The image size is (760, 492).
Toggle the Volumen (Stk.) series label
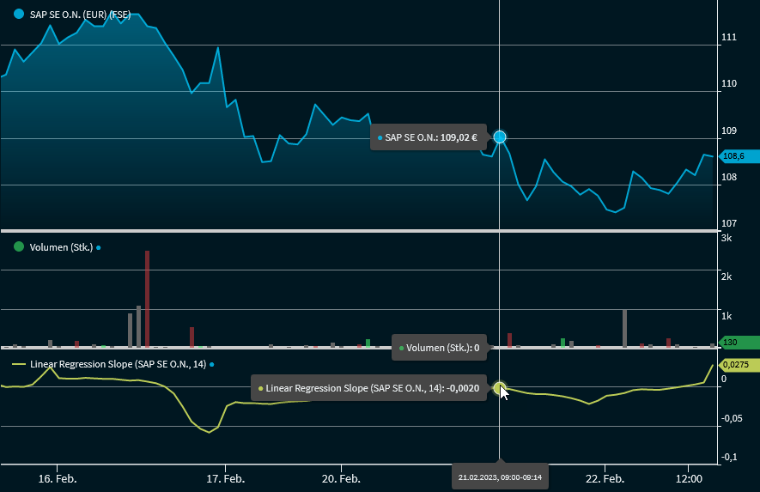click(x=60, y=247)
